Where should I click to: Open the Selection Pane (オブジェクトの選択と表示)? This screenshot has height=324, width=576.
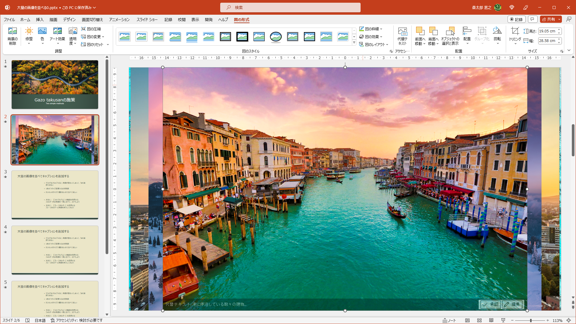450,32
